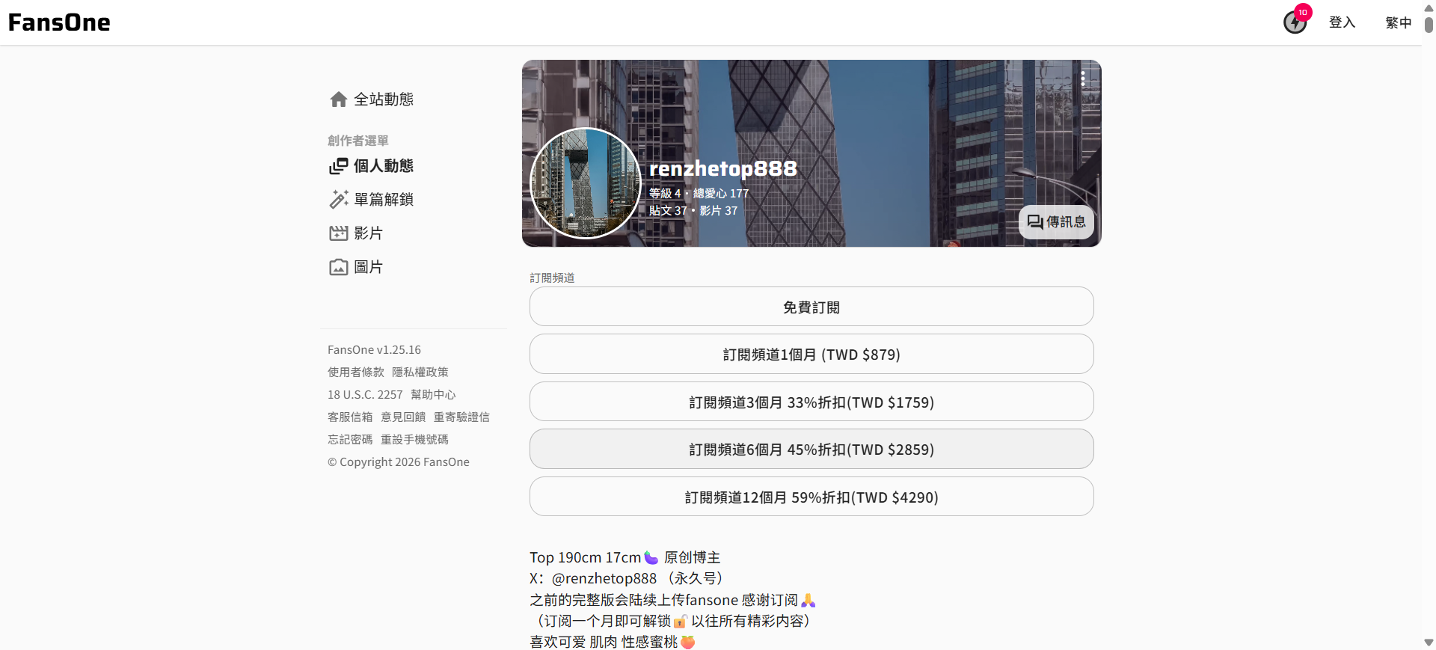Click the home icon beside 全站動態
The image size is (1436, 650).
coord(338,99)
